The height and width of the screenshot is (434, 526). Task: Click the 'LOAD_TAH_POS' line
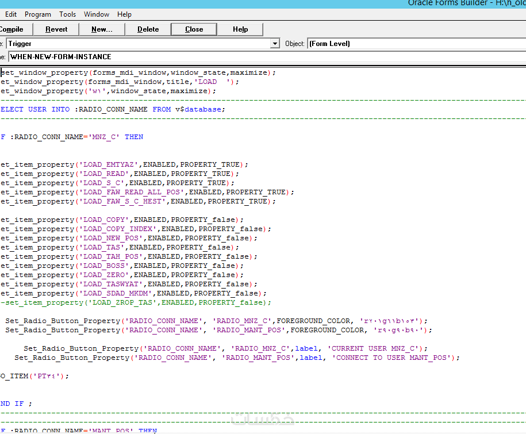(129, 256)
